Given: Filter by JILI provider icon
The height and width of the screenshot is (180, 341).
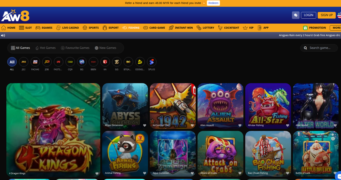Looking at the screenshot, I should tap(24, 62).
